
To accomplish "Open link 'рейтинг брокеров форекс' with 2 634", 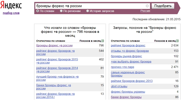I will (x=128, y=46).
